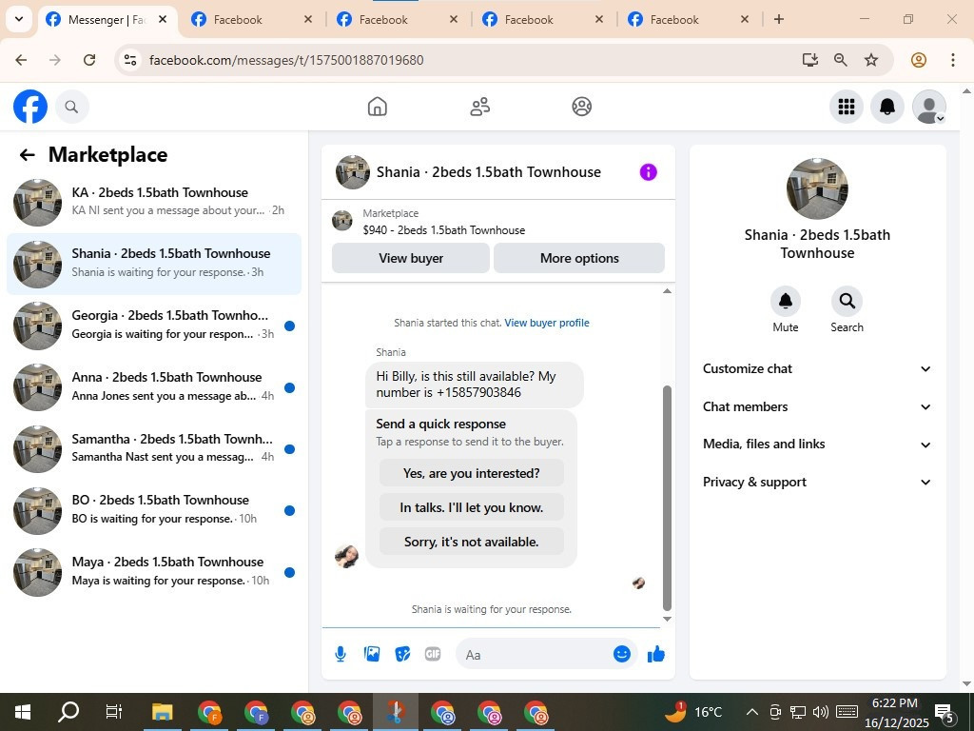
Task: Record a voice clip with microphone icon
Action: (x=341, y=654)
